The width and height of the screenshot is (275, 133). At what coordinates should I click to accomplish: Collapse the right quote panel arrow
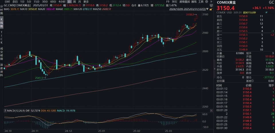point(215,69)
